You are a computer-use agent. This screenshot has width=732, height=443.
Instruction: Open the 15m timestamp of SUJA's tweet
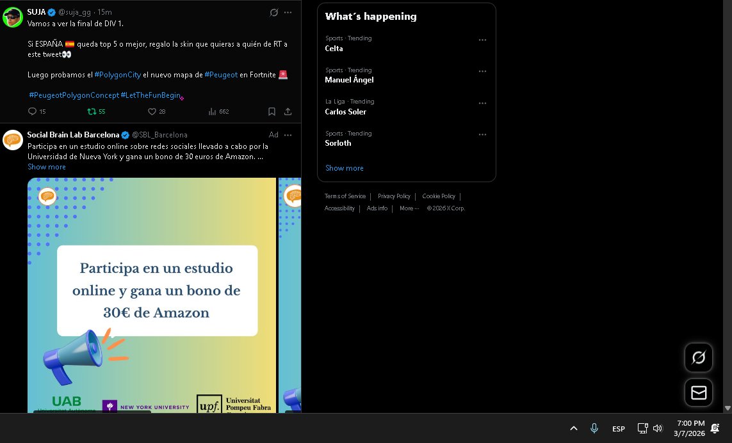(x=104, y=12)
